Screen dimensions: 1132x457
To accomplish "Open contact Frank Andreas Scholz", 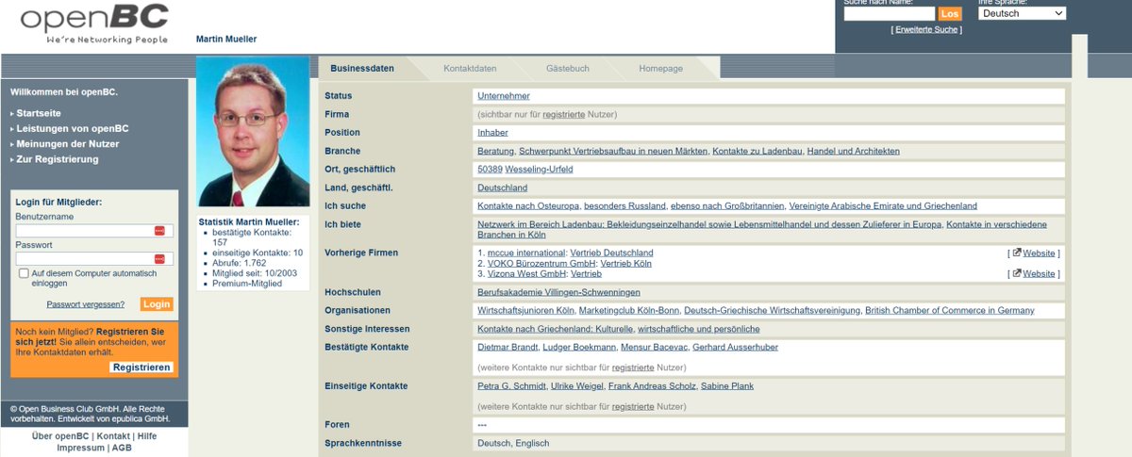I will [653, 385].
